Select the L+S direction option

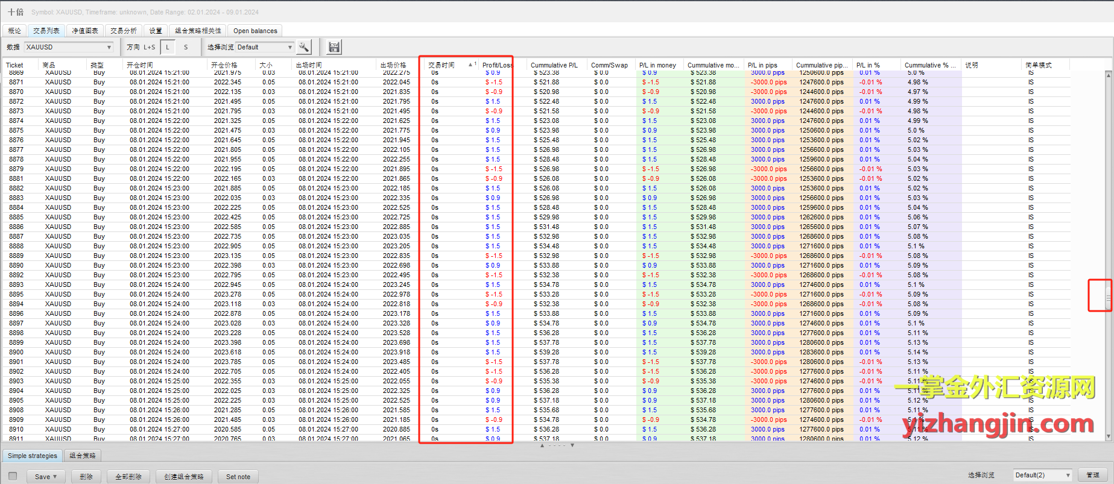[149, 47]
